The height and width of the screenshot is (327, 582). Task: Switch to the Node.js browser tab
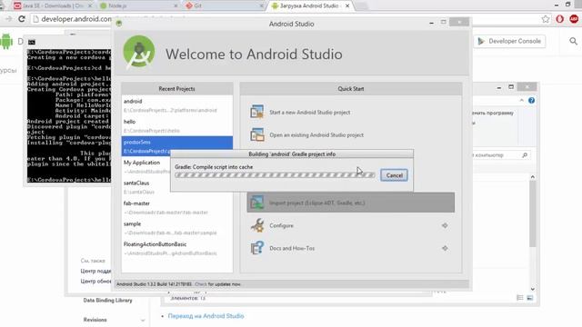138,5
